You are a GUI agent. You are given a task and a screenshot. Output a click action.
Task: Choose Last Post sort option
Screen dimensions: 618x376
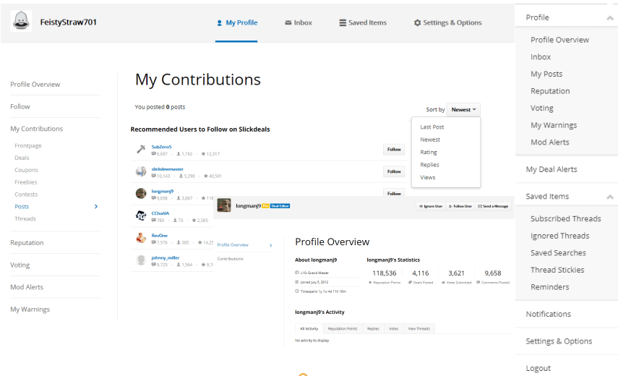432,127
